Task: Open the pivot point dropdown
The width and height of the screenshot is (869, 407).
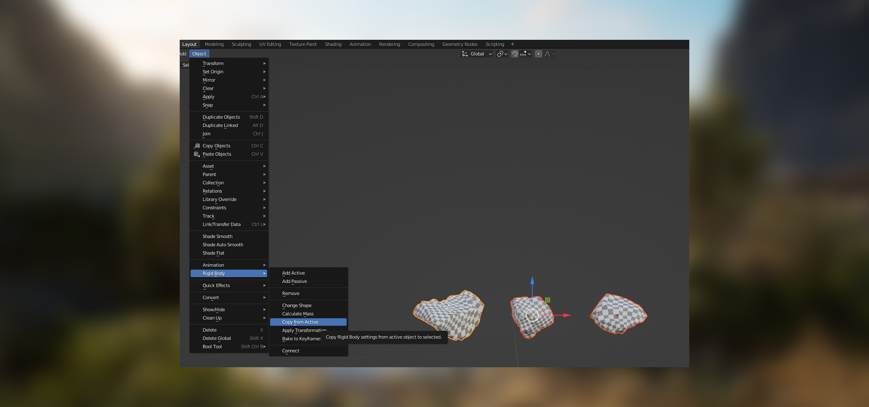Action: [502, 54]
